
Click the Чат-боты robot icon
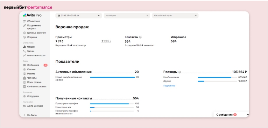point(25,78)
